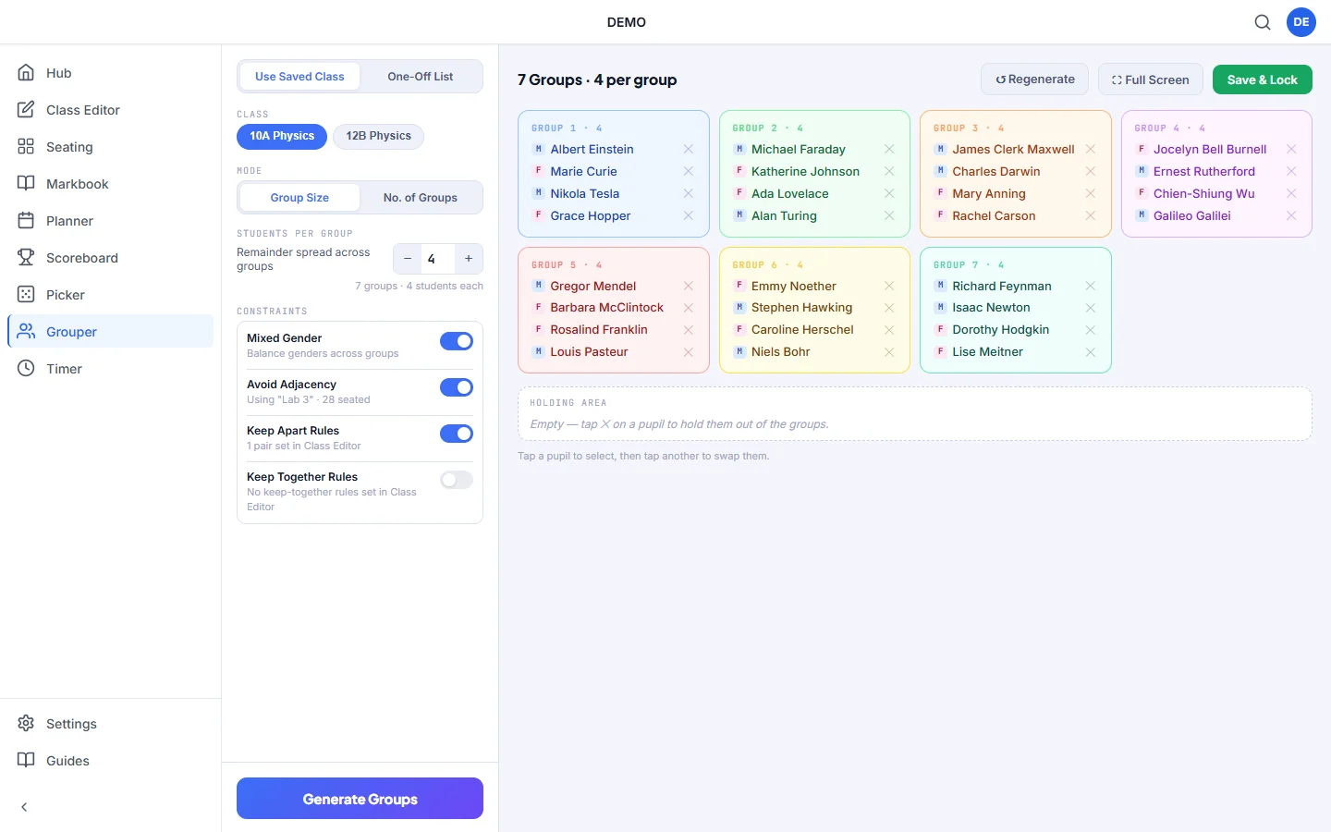Select pupil Stephen Hawking
Screen dimensions: 1331x832
pyautogui.click(x=804, y=308)
